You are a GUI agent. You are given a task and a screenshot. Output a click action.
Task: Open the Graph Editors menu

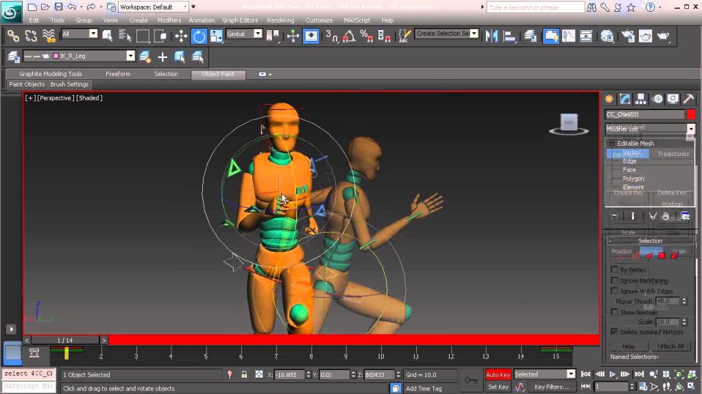point(240,21)
